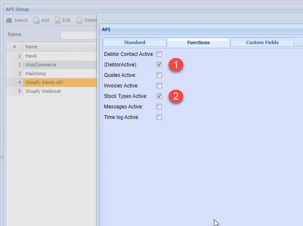Enable the Invoices Active checkbox
303x226 pixels.
(x=159, y=86)
